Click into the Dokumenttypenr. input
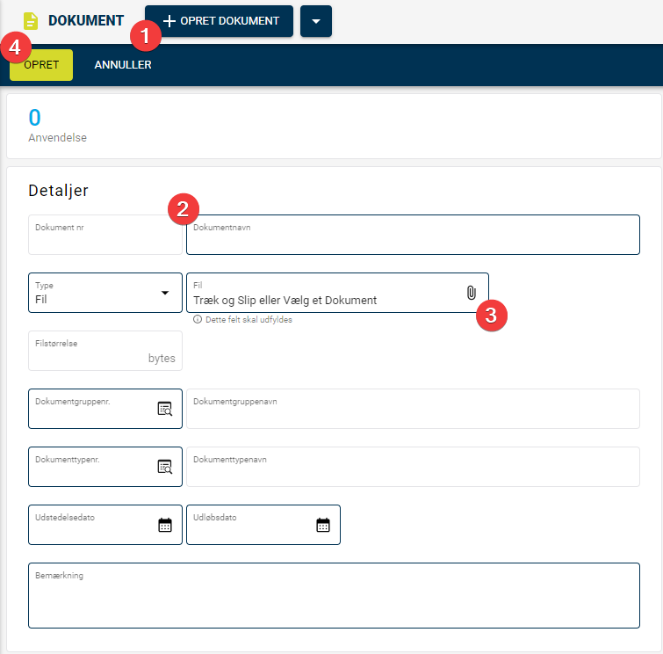The height and width of the screenshot is (654, 663). 105,467
